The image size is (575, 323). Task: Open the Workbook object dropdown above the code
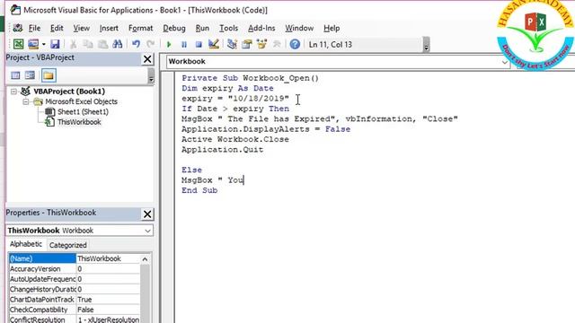(505, 62)
